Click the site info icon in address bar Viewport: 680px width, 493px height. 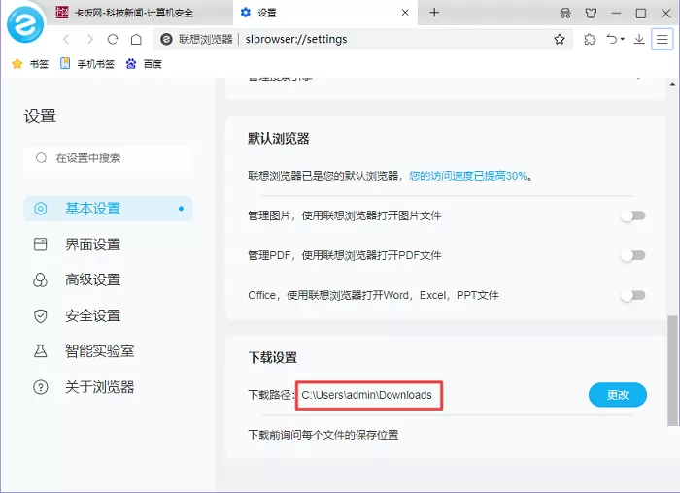166,40
